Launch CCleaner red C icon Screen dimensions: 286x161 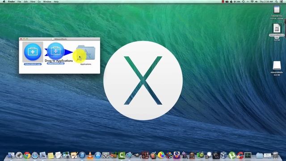240,155
